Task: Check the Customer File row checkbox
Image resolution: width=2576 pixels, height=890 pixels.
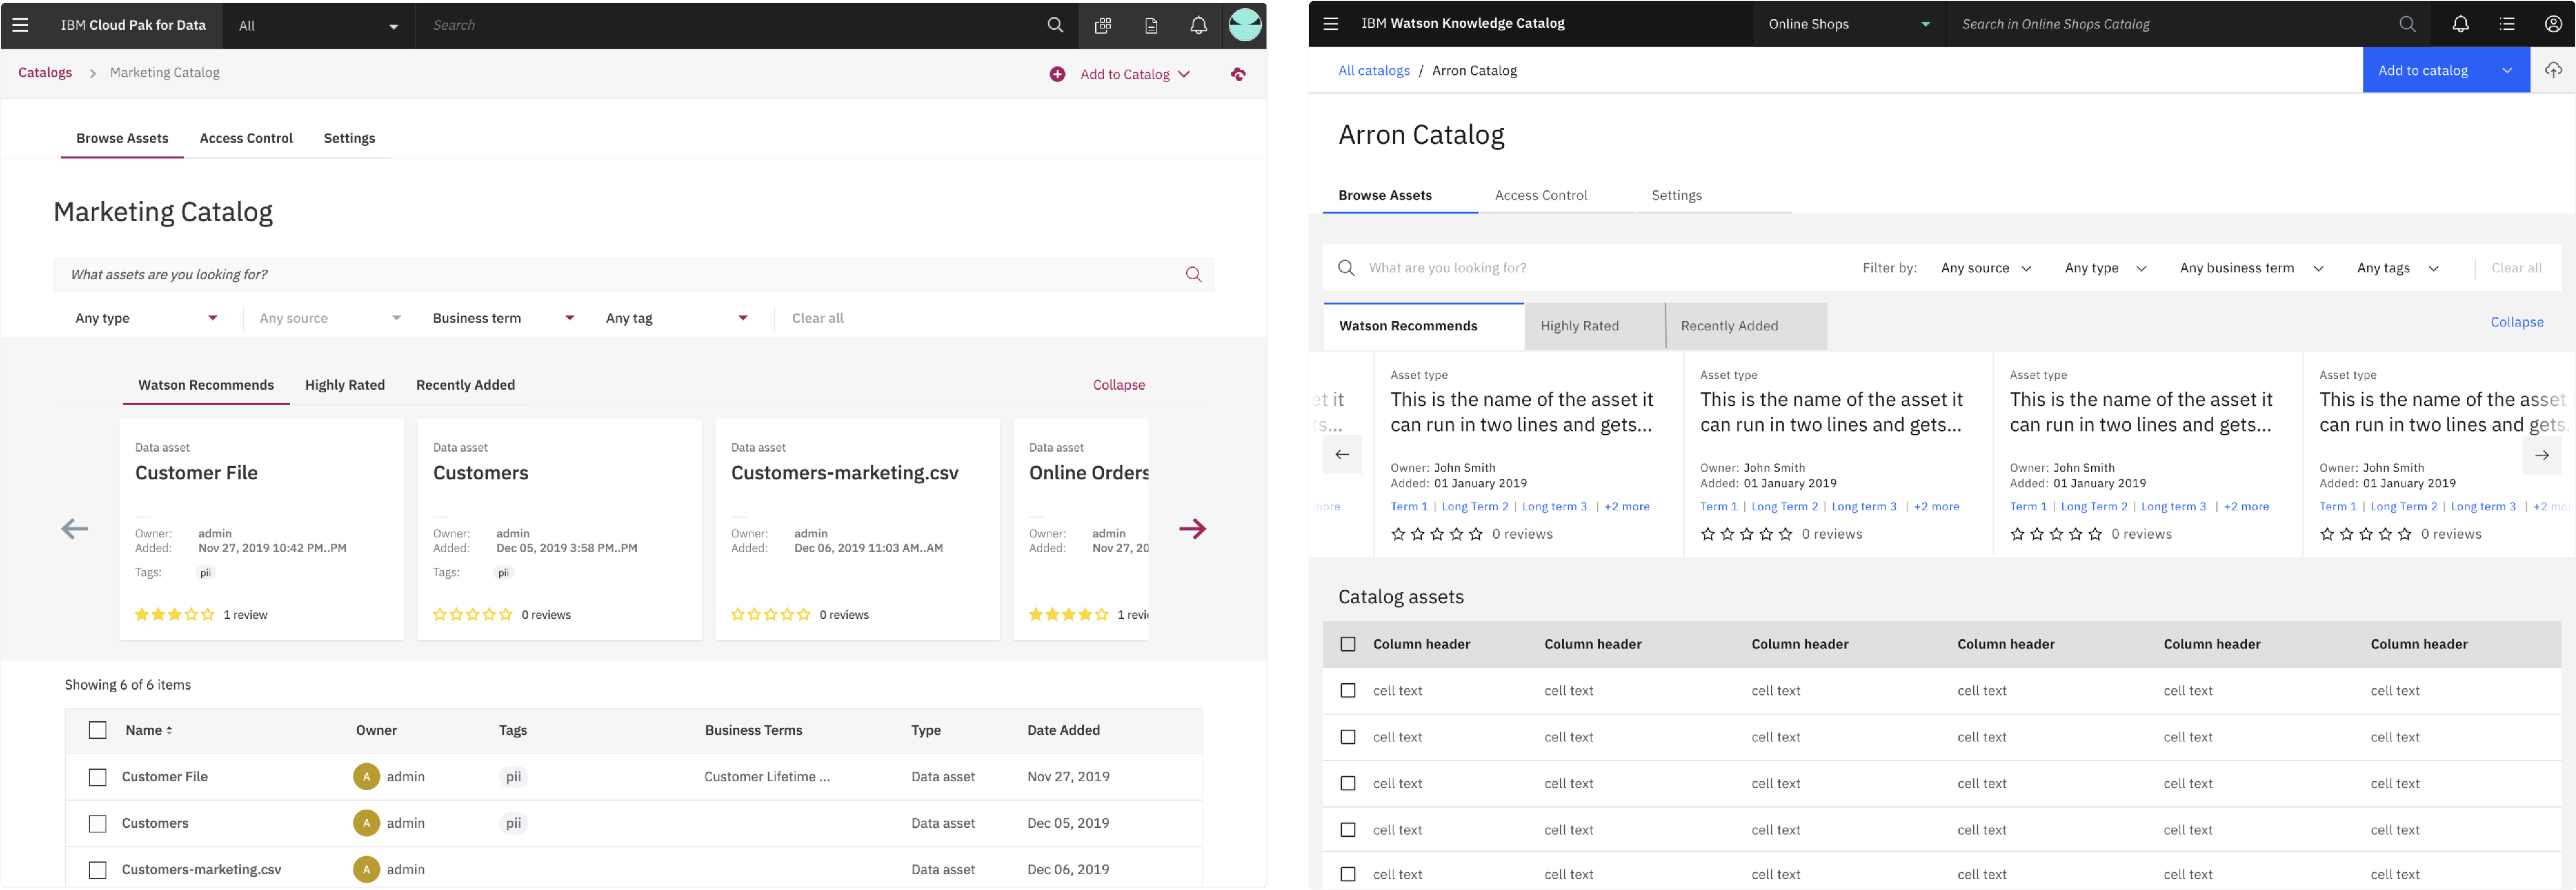Action: (98, 777)
